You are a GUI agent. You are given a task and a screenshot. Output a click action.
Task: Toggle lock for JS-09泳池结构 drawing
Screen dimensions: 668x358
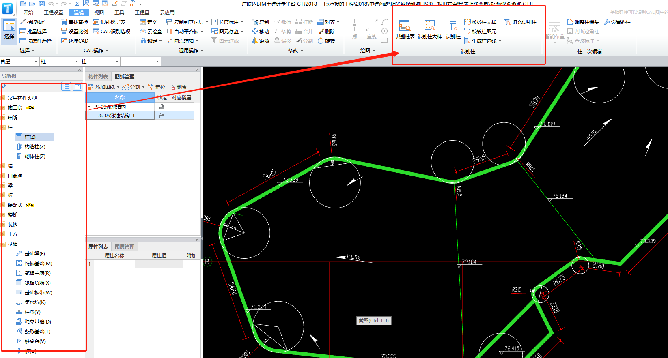coord(162,107)
